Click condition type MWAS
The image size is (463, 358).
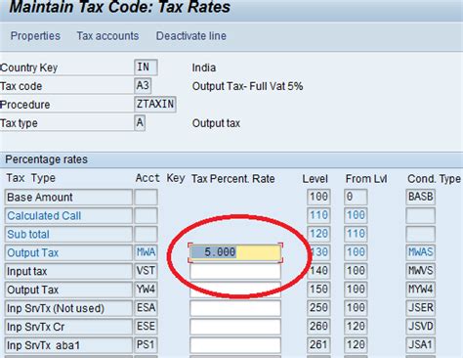(420, 252)
